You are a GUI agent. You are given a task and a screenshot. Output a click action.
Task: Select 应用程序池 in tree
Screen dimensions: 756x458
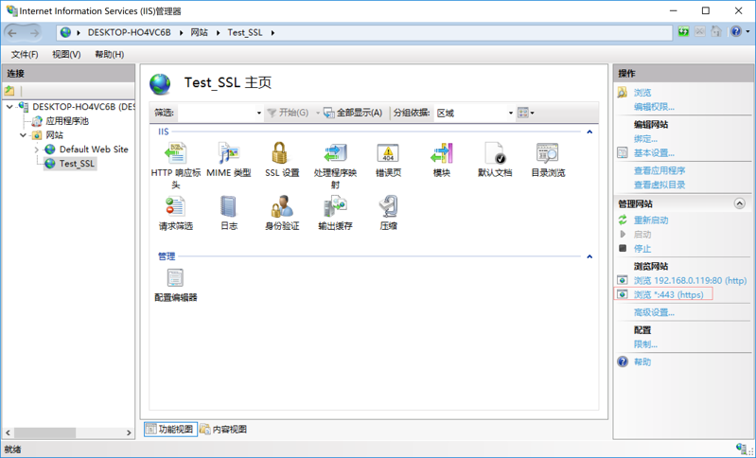coord(67,121)
